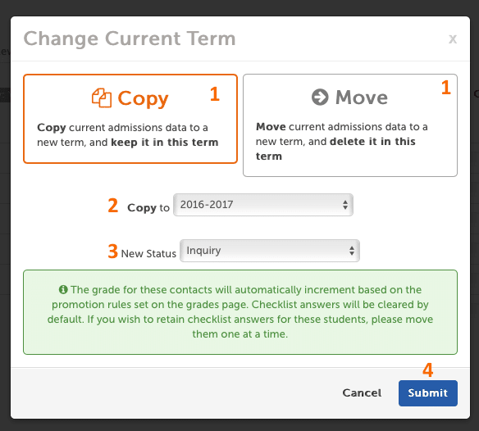
Task: Click the New Status label
Action: click(148, 254)
